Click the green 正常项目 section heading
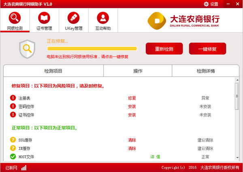The height and width of the screenshot is (172, 243). coord(45,128)
